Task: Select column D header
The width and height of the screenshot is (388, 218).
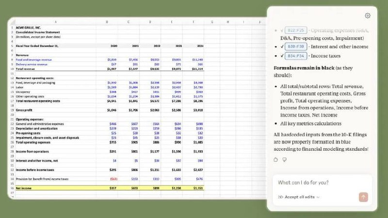Action: click(x=150, y=22)
